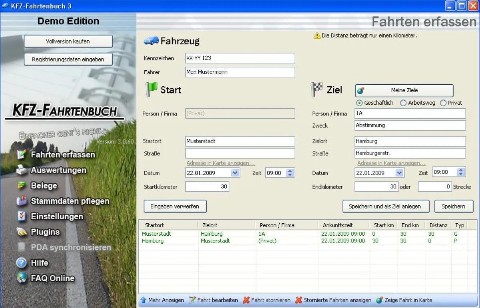Open Plugins via its sidebar icon
The image size is (480, 308).
(22, 232)
